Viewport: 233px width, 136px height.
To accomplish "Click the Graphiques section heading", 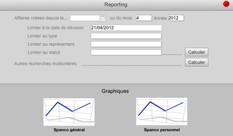I will click(115, 91).
